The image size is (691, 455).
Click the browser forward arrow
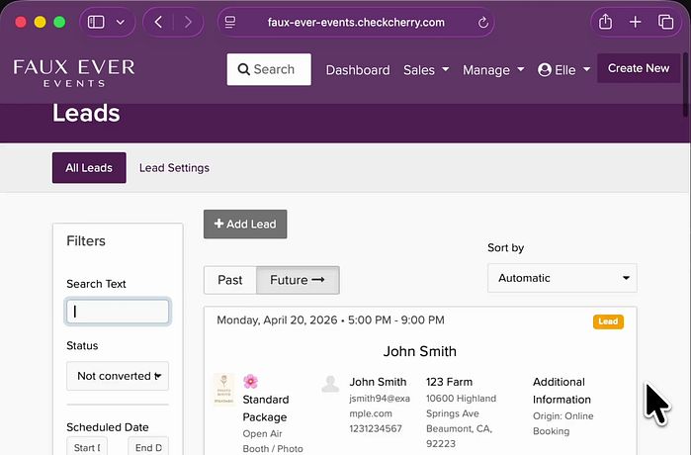tap(187, 22)
